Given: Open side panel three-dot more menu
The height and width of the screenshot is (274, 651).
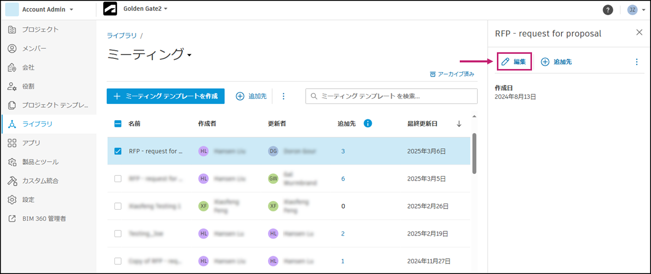Looking at the screenshot, I should [x=636, y=62].
